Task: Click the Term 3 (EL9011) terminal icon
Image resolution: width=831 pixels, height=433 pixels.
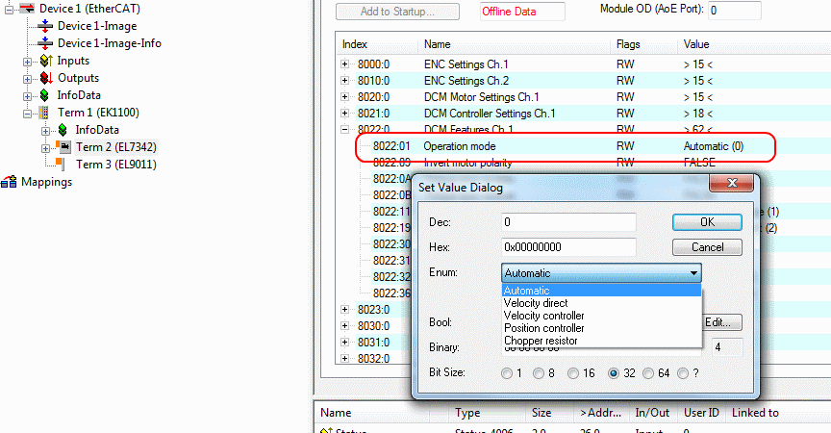Action: (61, 165)
